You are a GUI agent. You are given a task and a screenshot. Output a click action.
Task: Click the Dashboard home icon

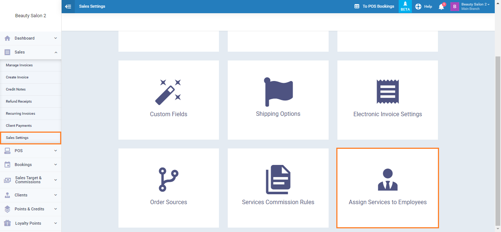tap(7, 38)
